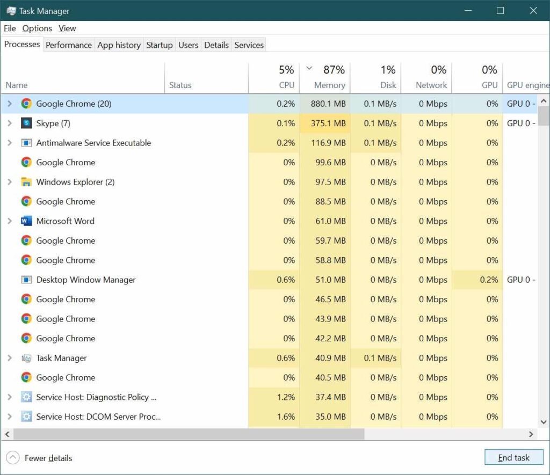Screen dimensions: 550x475
Task: Click the Chrome icon in the 88.5 MB row
Action: 26,201
